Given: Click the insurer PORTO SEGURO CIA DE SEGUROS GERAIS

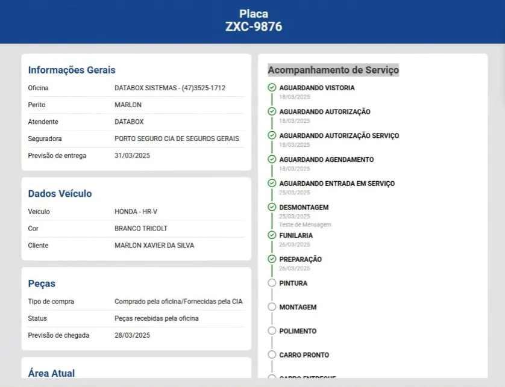Looking at the screenshot, I should click(x=177, y=138).
